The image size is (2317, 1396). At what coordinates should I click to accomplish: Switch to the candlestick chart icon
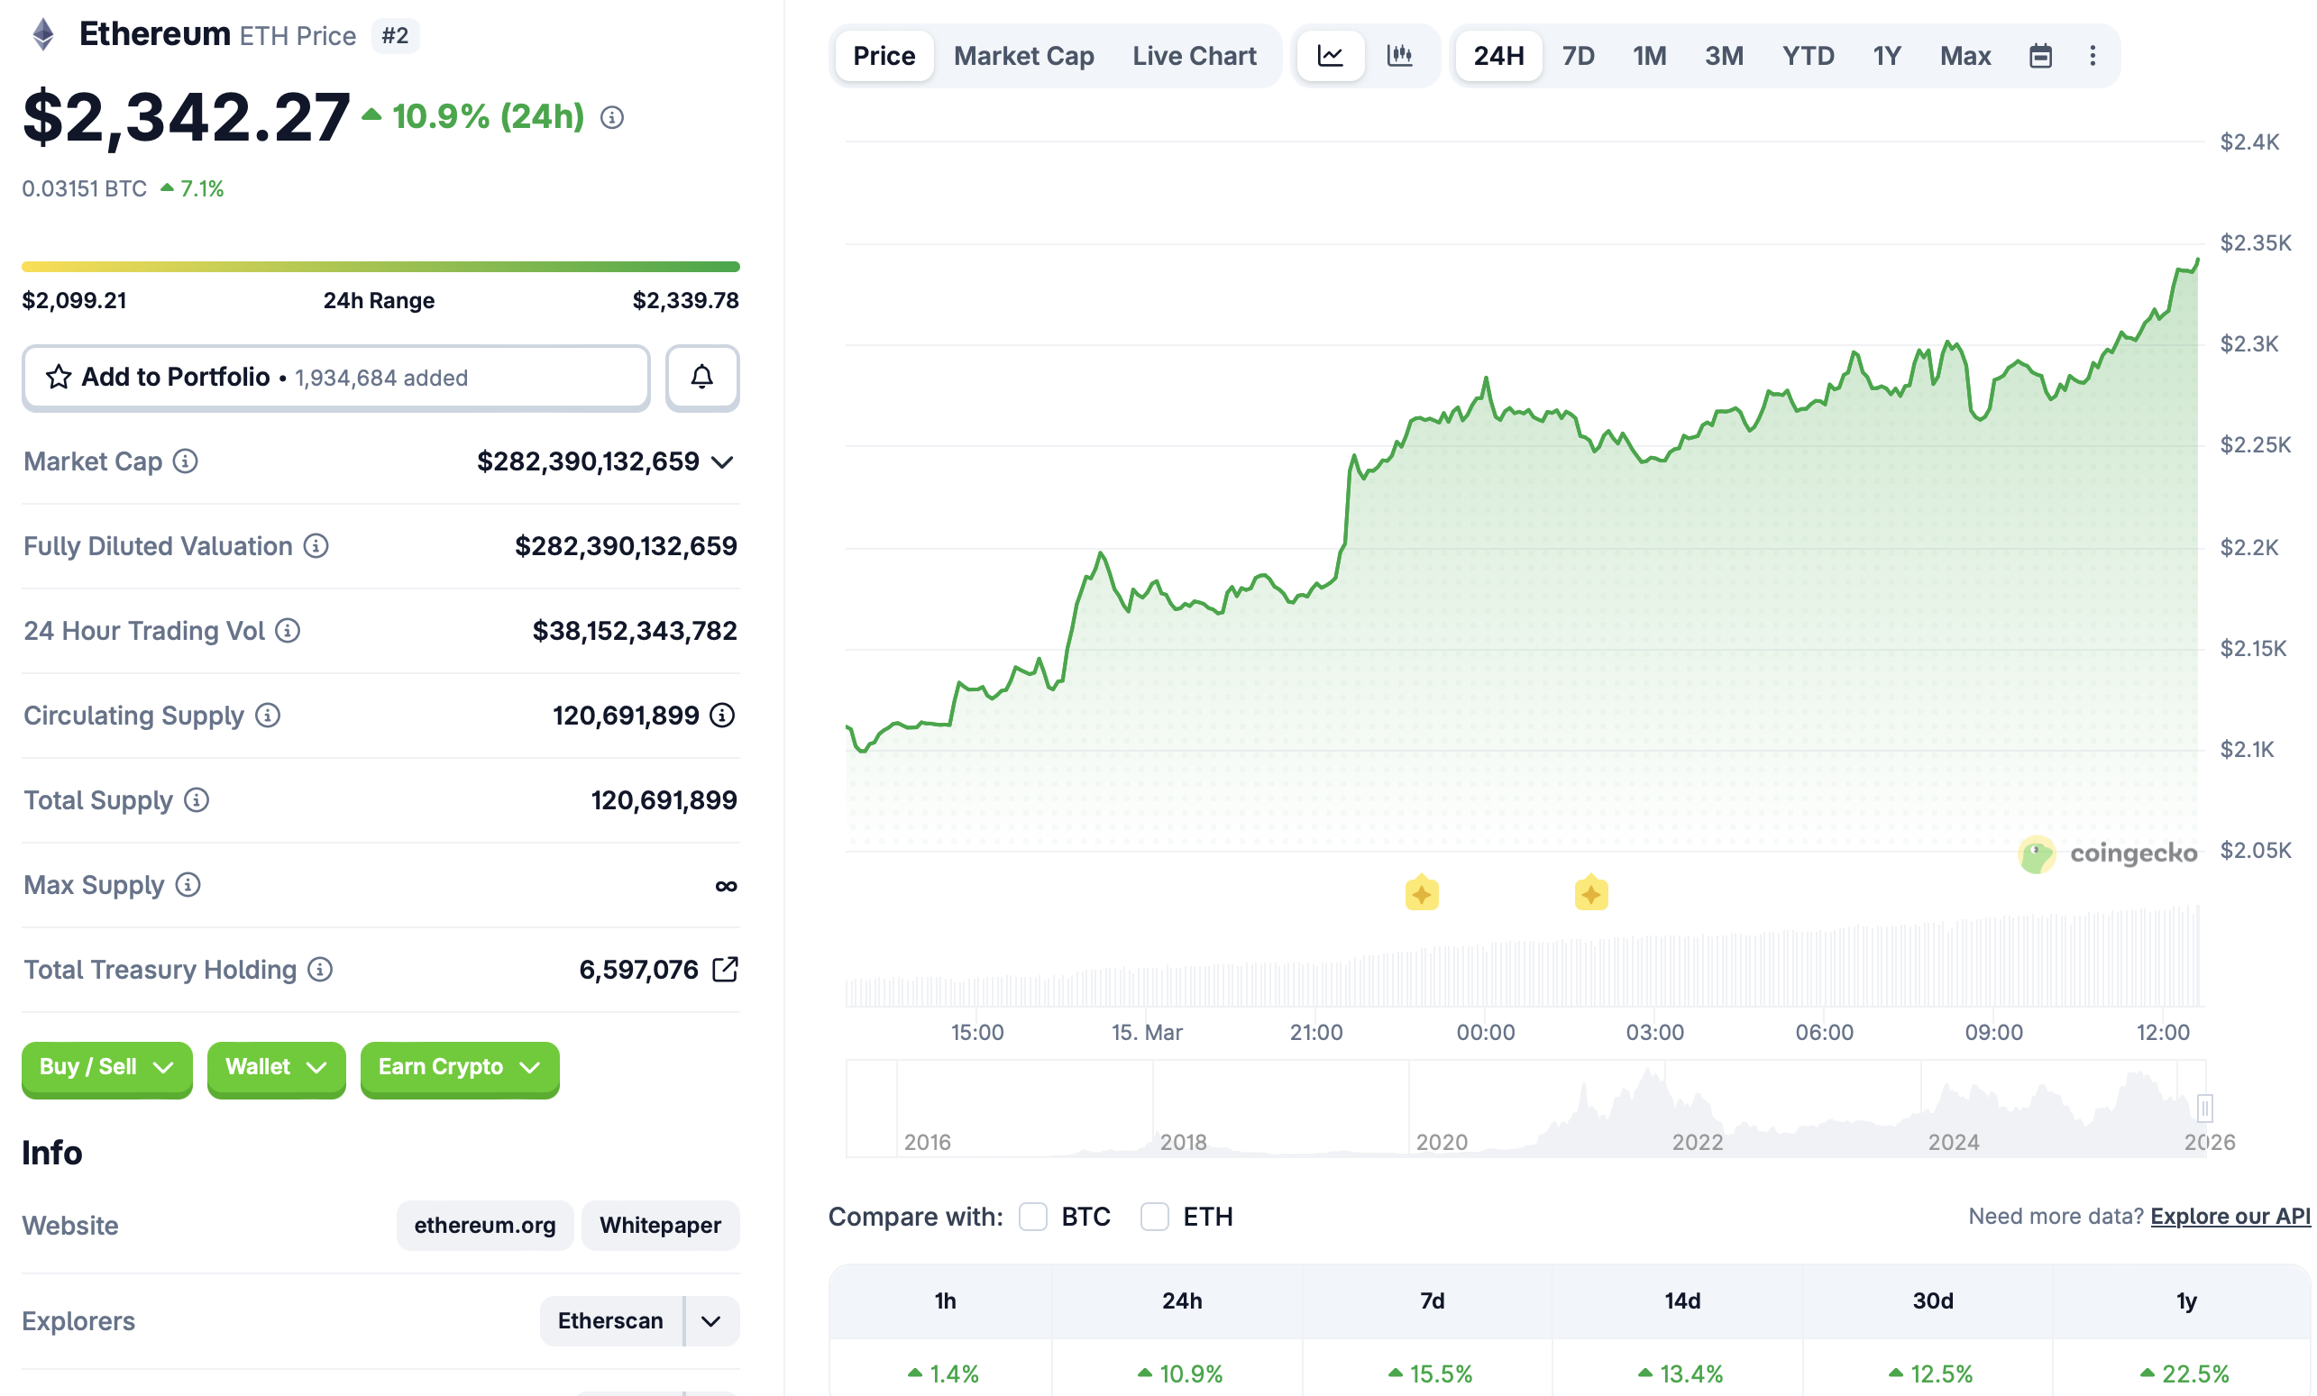1399,57
